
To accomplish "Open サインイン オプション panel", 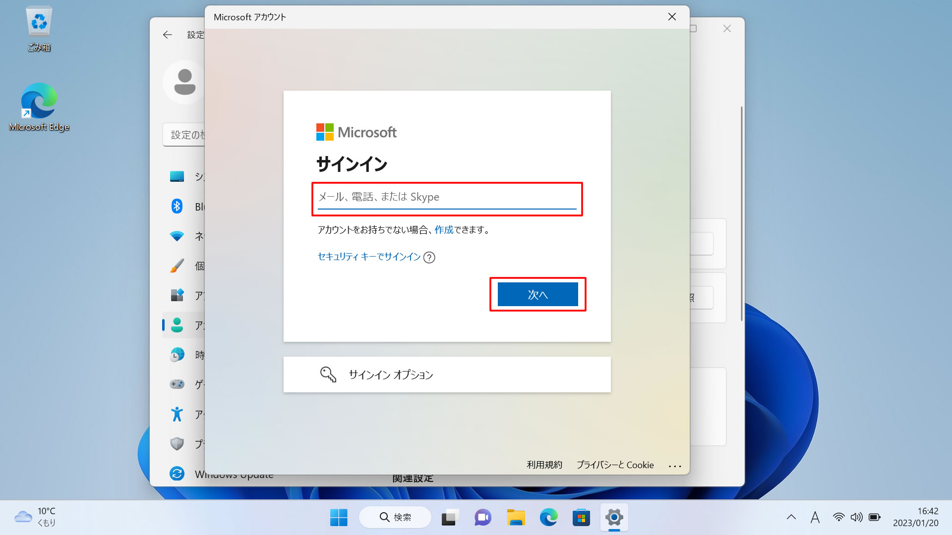I will click(447, 374).
